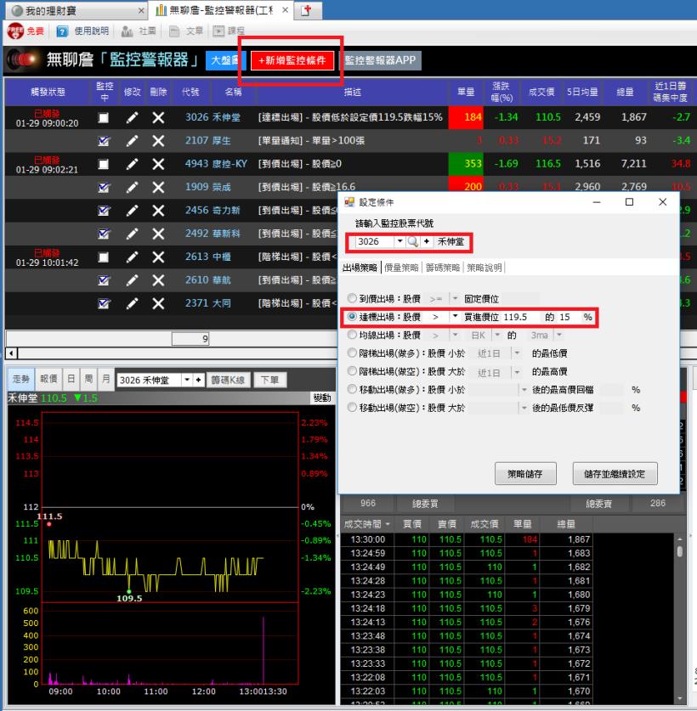Image resolution: width=697 pixels, height=711 pixels.
Task: Click scroll-down arrow of transaction list
Action: pos(679,698)
